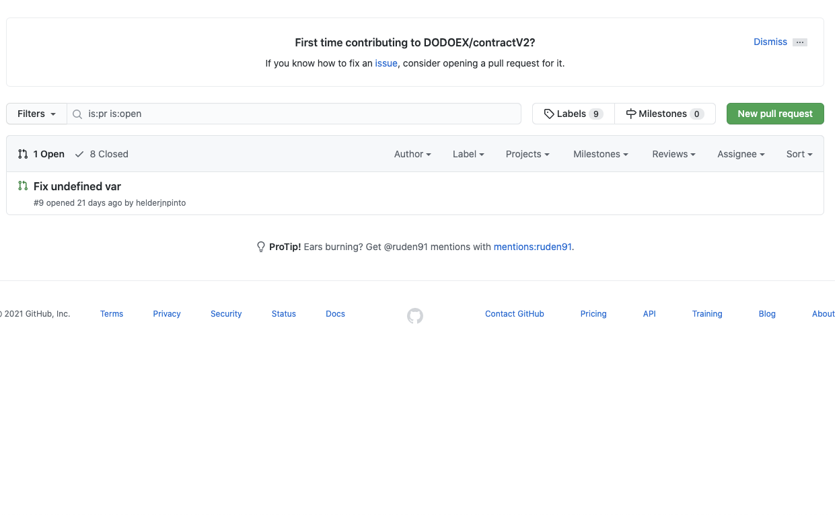This screenshot has width=839, height=515.
Task: Open the Filters dropdown
Action: coord(36,114)
